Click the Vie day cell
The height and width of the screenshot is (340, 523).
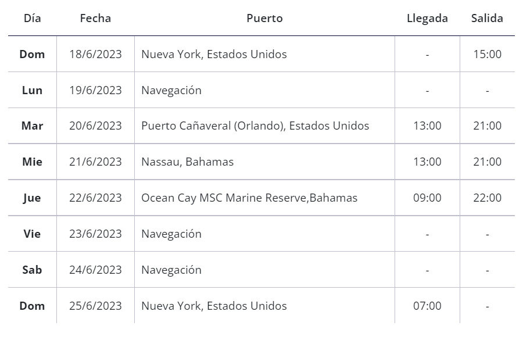[x=33, y=234]
